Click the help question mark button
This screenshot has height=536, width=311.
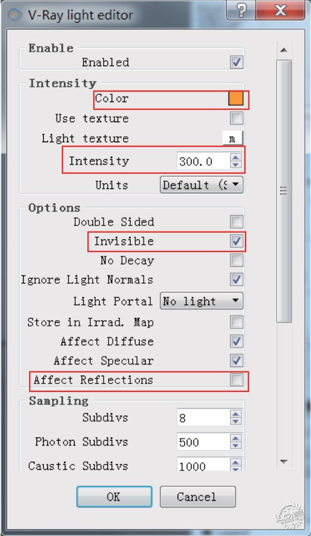pyautogui.click(x=241, y=10)
